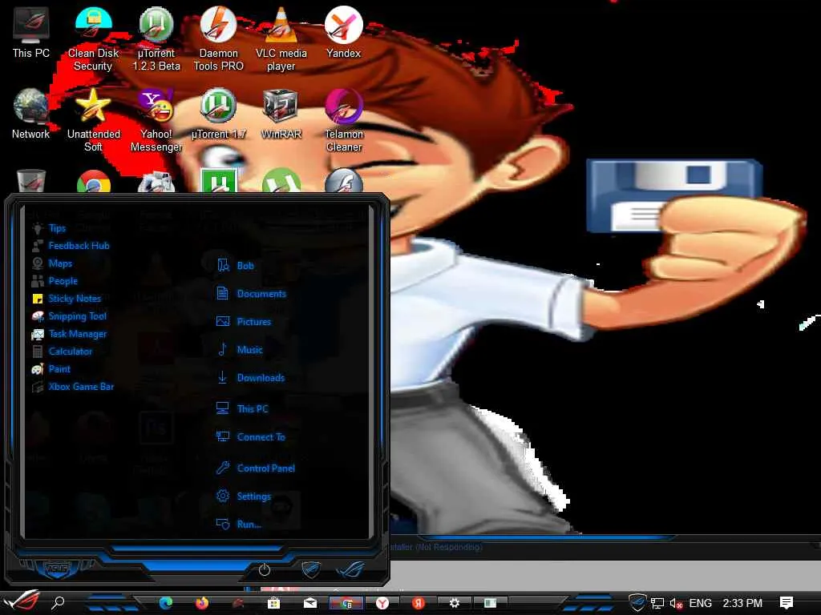Screen dimensions: 821x615
Task: Open red Yandex Я taskbar icon
Action: pyautogui.click(x=418, y=604)
